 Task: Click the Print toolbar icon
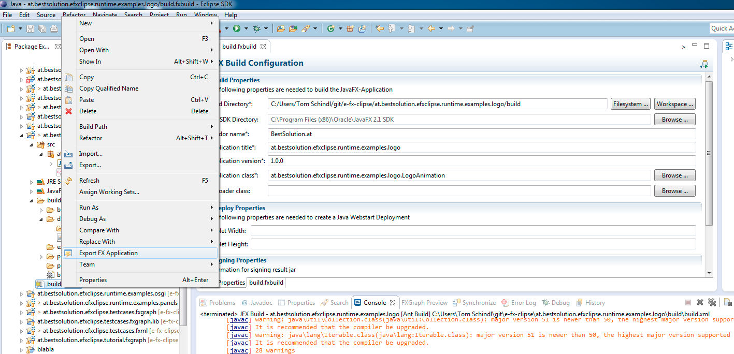click(x=53, y=28)
